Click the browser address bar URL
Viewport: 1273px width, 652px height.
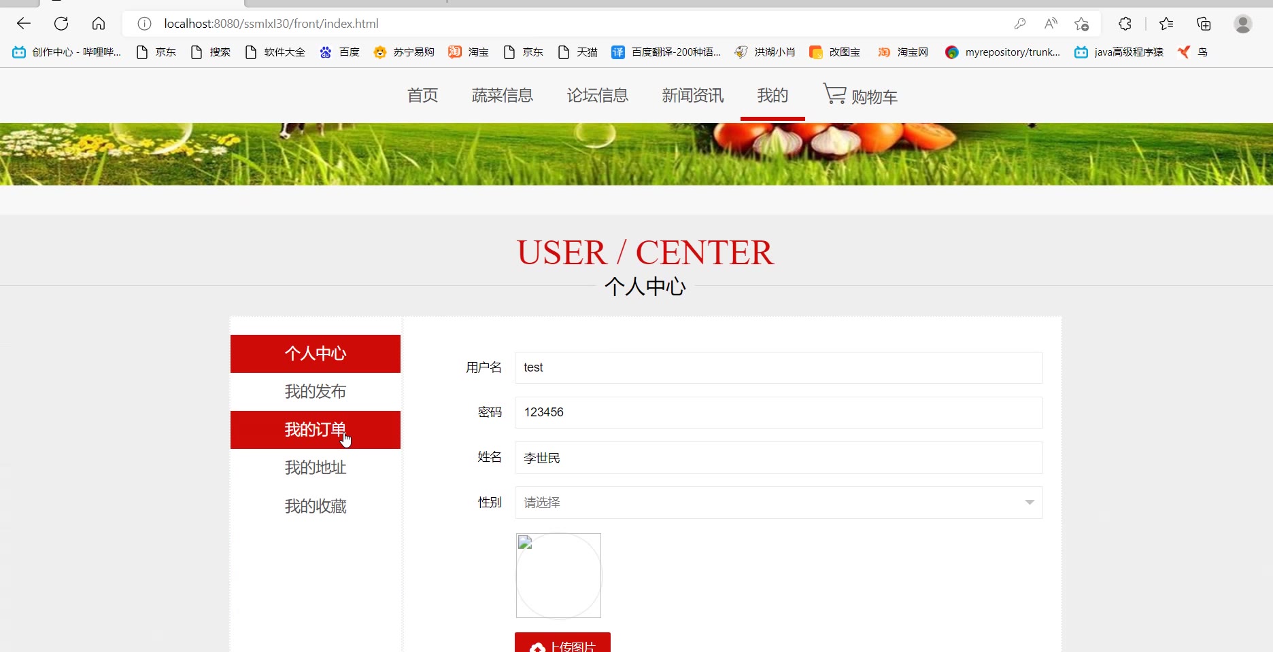(271, 24)
